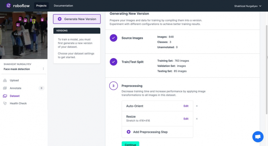Viewport: 268px width, 146px height.
Task: Edit the Resize preprocessing step
Action: coord(186,119)
